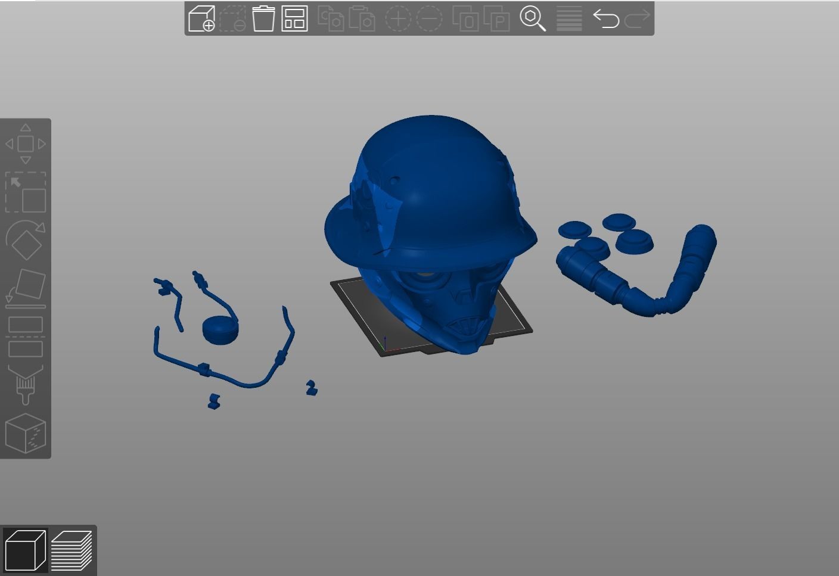839x576 pixels.
Task: Split selection to parts
Action: [x=496, y=18]
